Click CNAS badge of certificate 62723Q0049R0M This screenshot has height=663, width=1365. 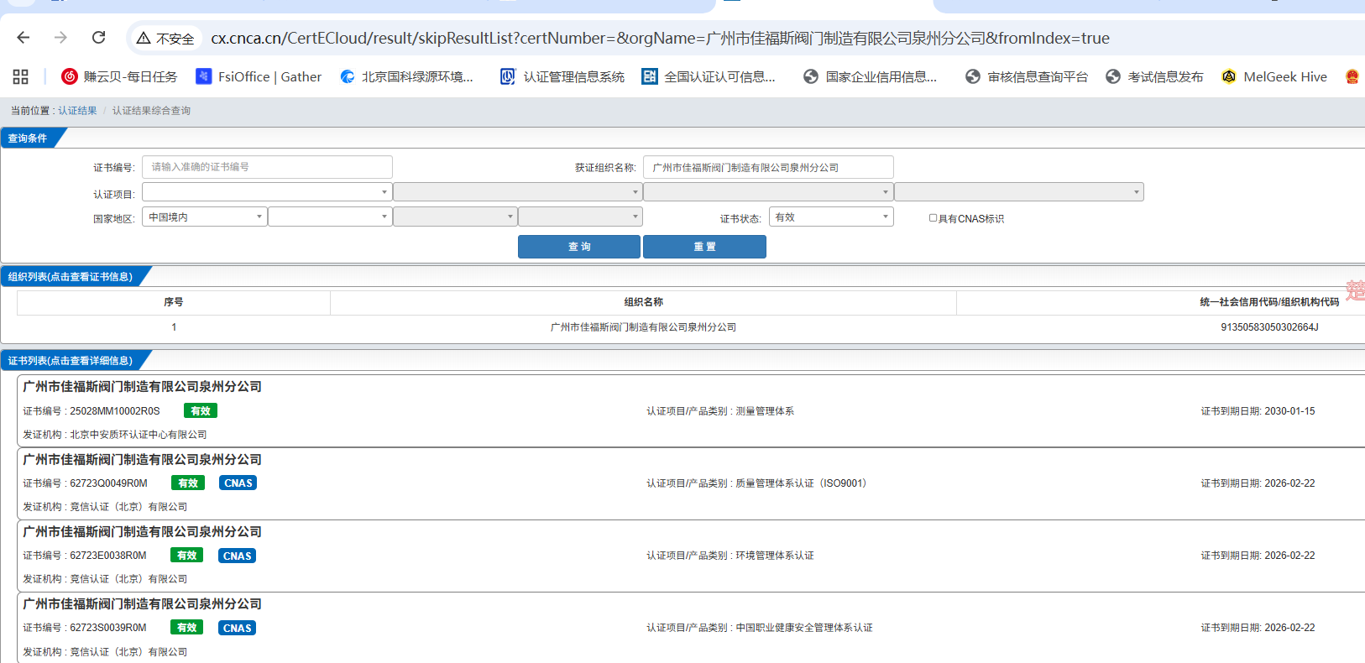pos(238,483)
